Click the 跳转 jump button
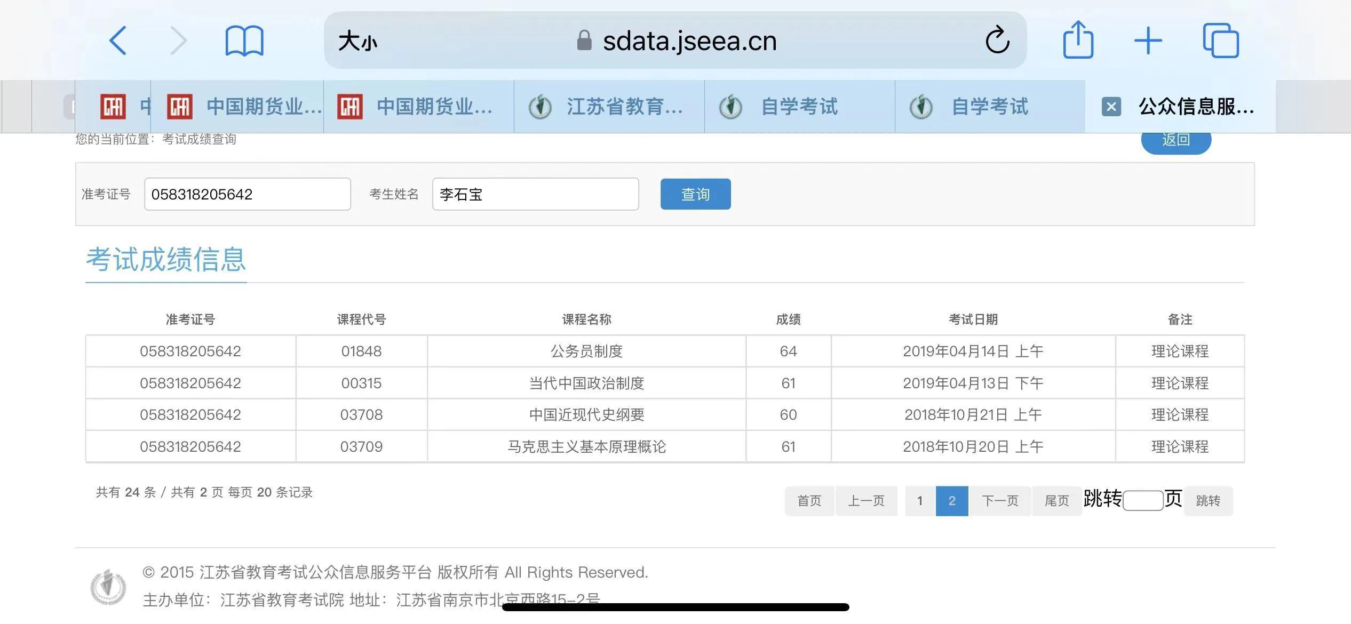Image resolution: width=1351 pixels, height=624 pixels. tap(1209, 501)
